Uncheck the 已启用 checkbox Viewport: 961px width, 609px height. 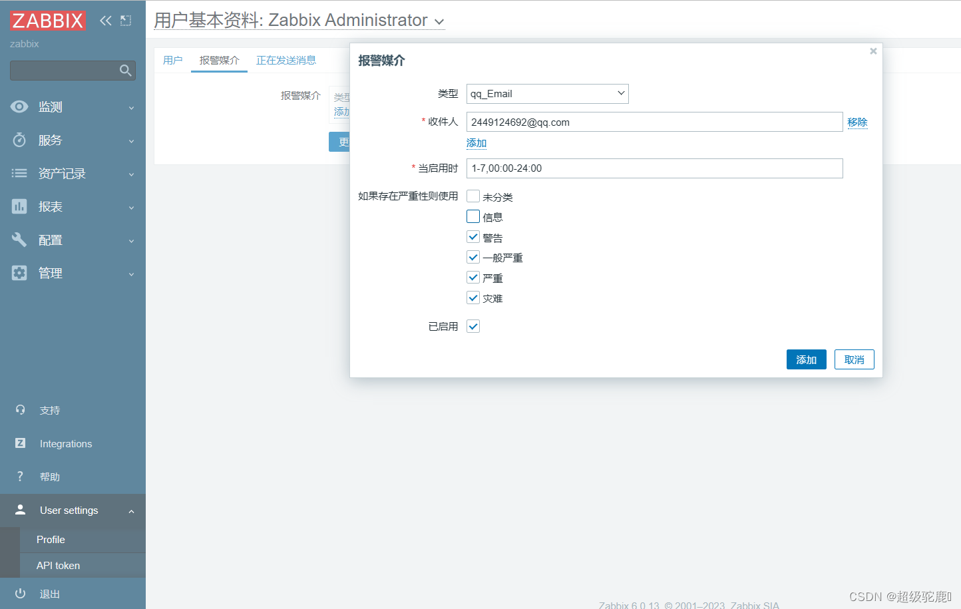(x=473, y=326)
